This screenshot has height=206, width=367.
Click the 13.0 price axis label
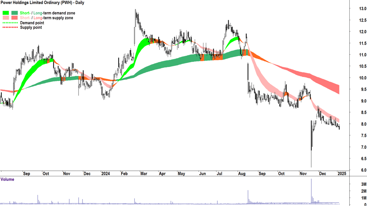363,9
